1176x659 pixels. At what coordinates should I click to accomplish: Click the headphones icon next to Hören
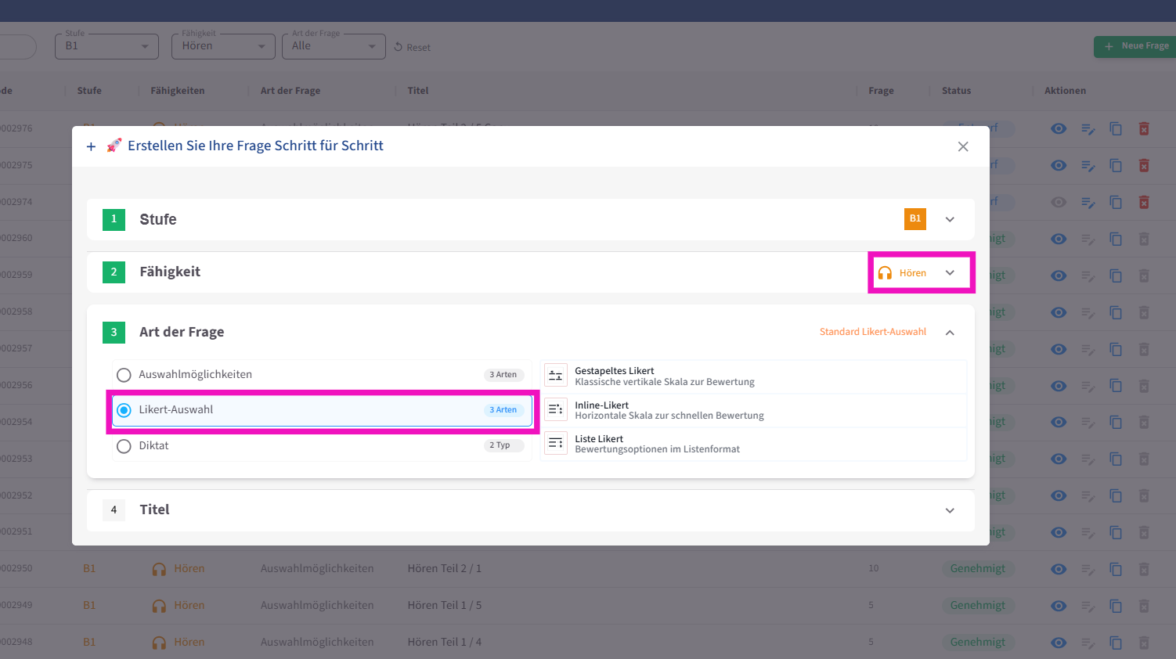(x=885, y=273)
